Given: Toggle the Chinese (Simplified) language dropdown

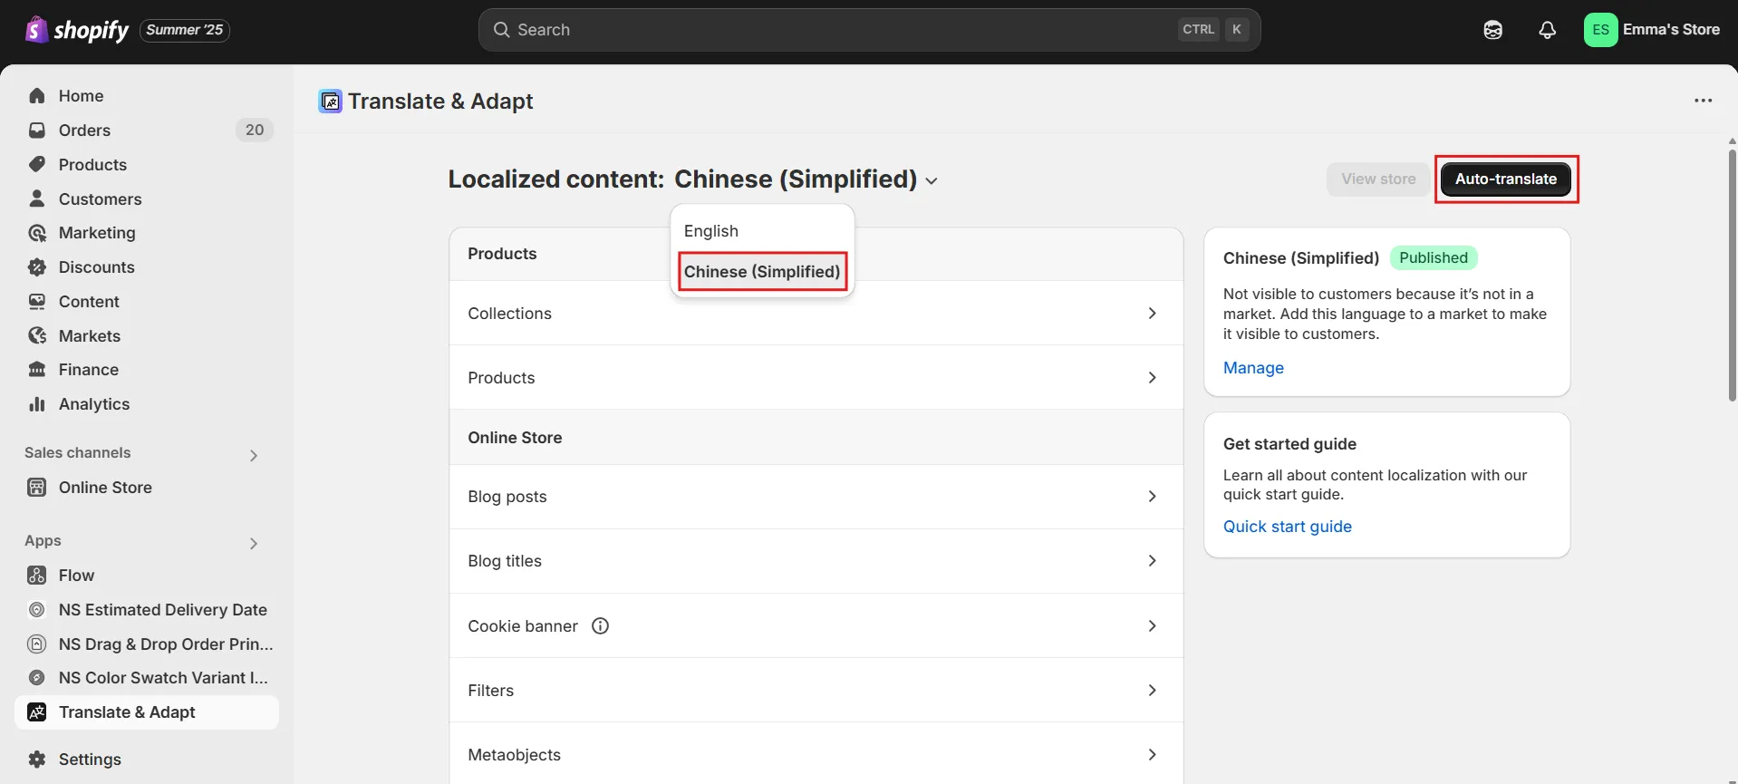Looking at the screenshot, I should [x=806, y=179].
